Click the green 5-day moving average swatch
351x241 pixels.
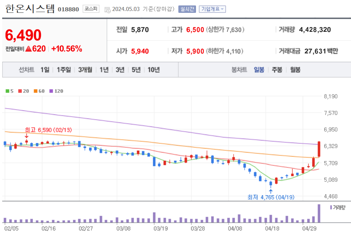pyautogui.click(x=7, y=91)
